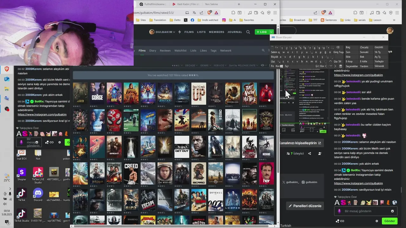
Task: Open the browser hamburger menu
Action: pos(275,13)
